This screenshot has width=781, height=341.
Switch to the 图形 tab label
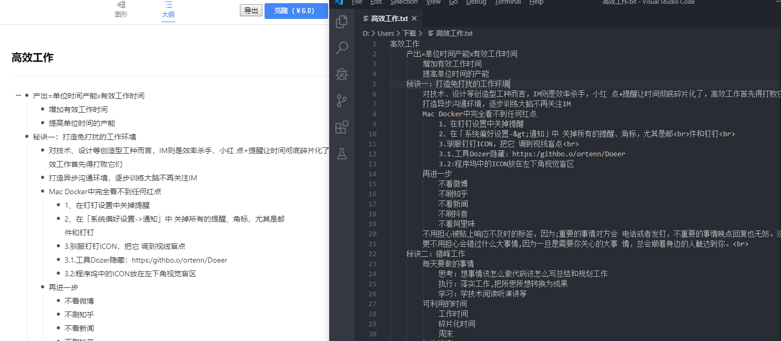pyautogui.click(x=121, y=14)
